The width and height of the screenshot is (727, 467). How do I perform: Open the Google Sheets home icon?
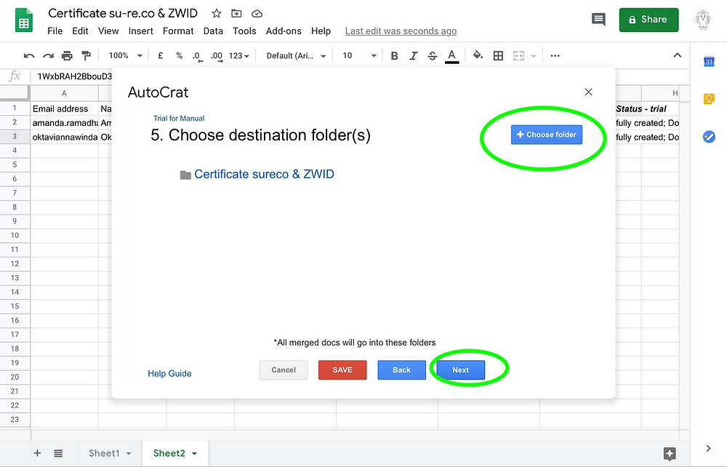[x=24, y=21]
